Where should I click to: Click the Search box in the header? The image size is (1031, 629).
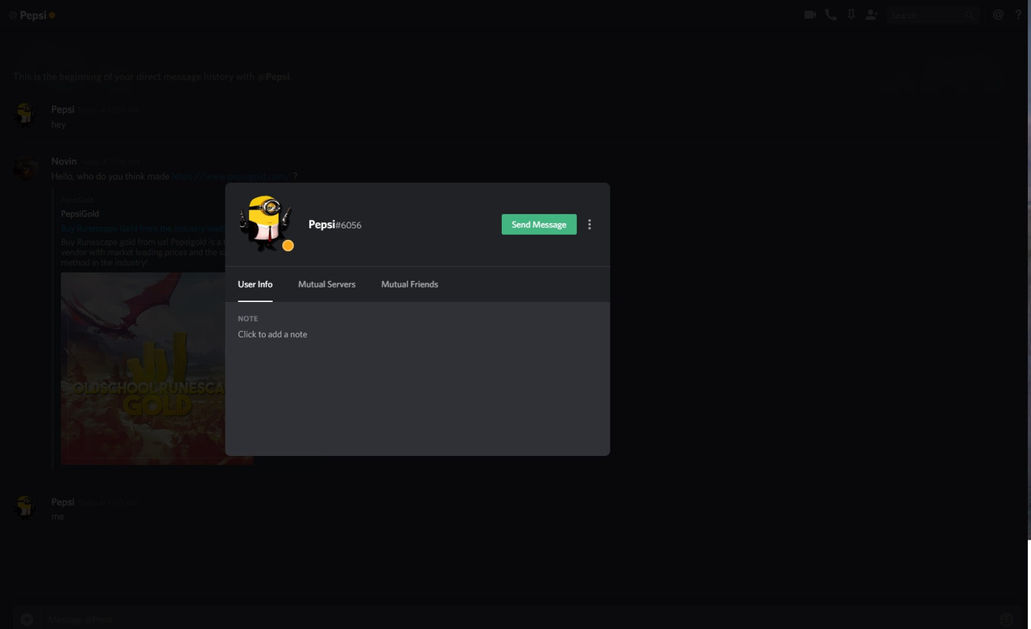932,14
